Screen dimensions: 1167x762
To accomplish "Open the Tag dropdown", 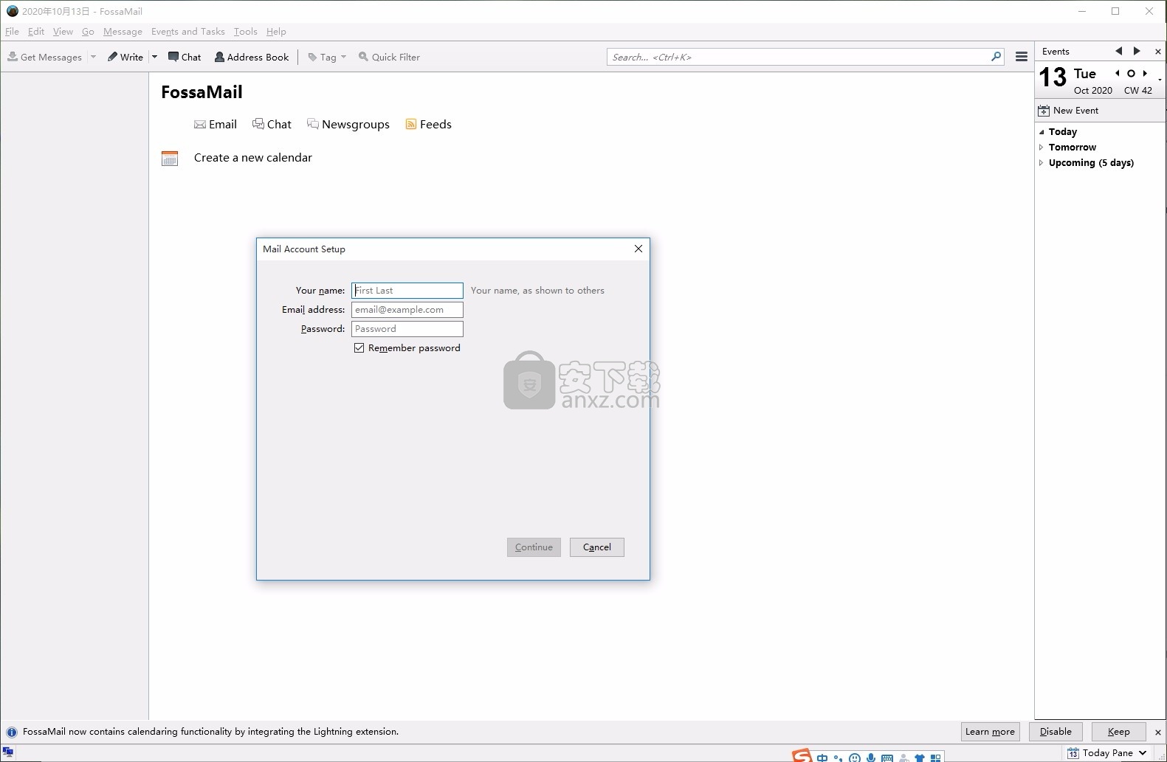I will (x=327, y=57).
